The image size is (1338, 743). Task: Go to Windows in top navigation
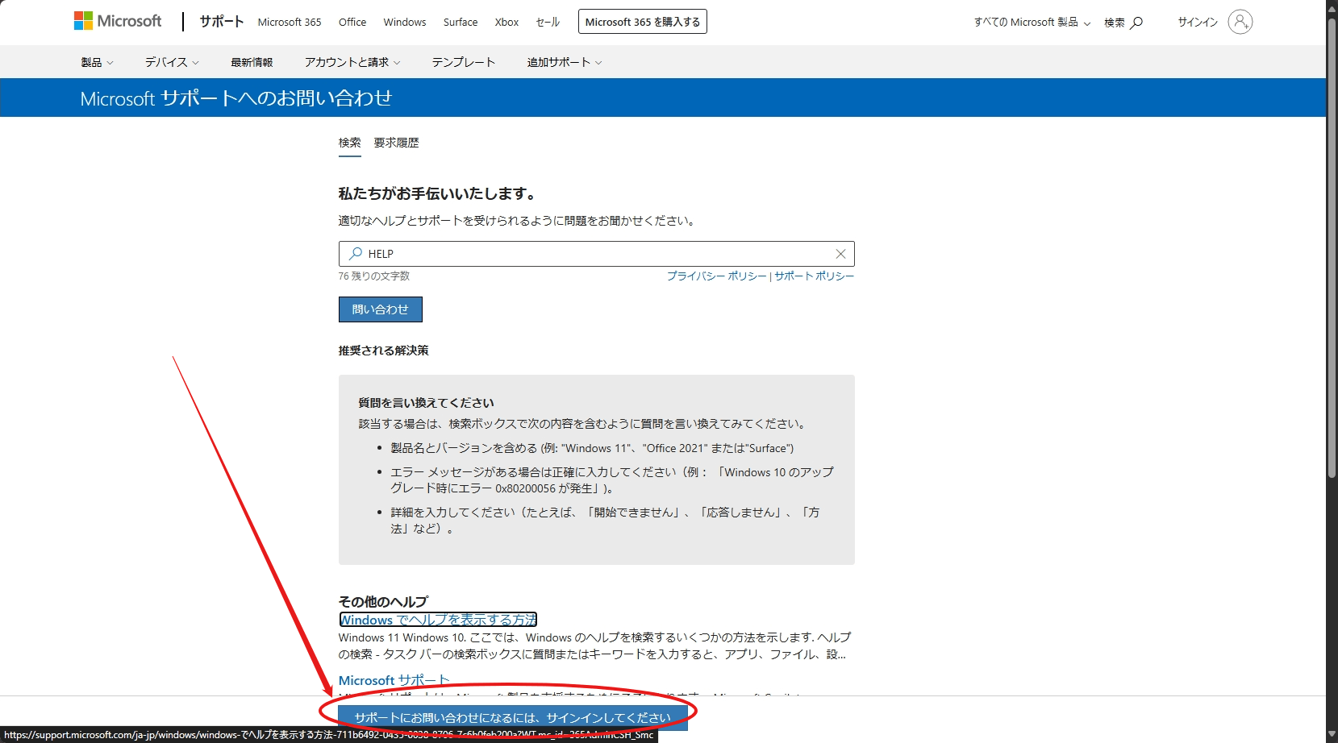(405, 23)
